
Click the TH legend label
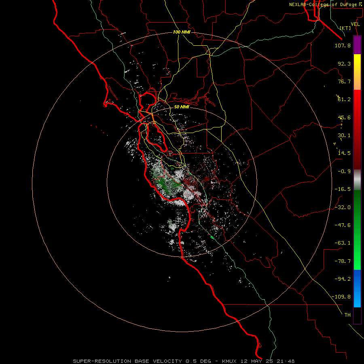click(x=347, y=315)
